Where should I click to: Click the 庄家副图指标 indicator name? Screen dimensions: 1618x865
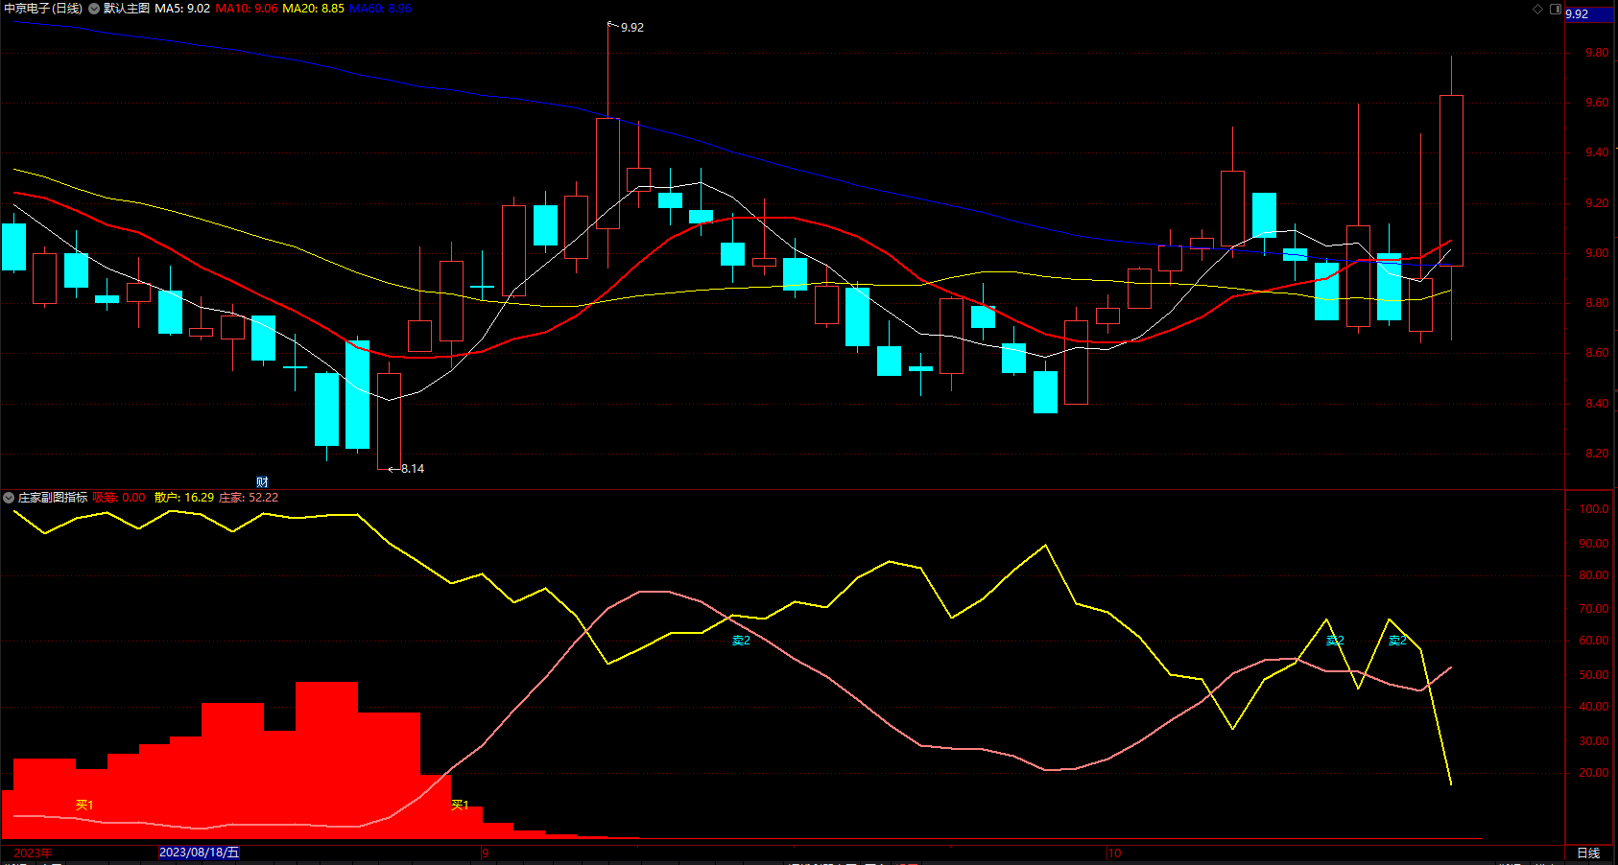[x=53, y=498]
